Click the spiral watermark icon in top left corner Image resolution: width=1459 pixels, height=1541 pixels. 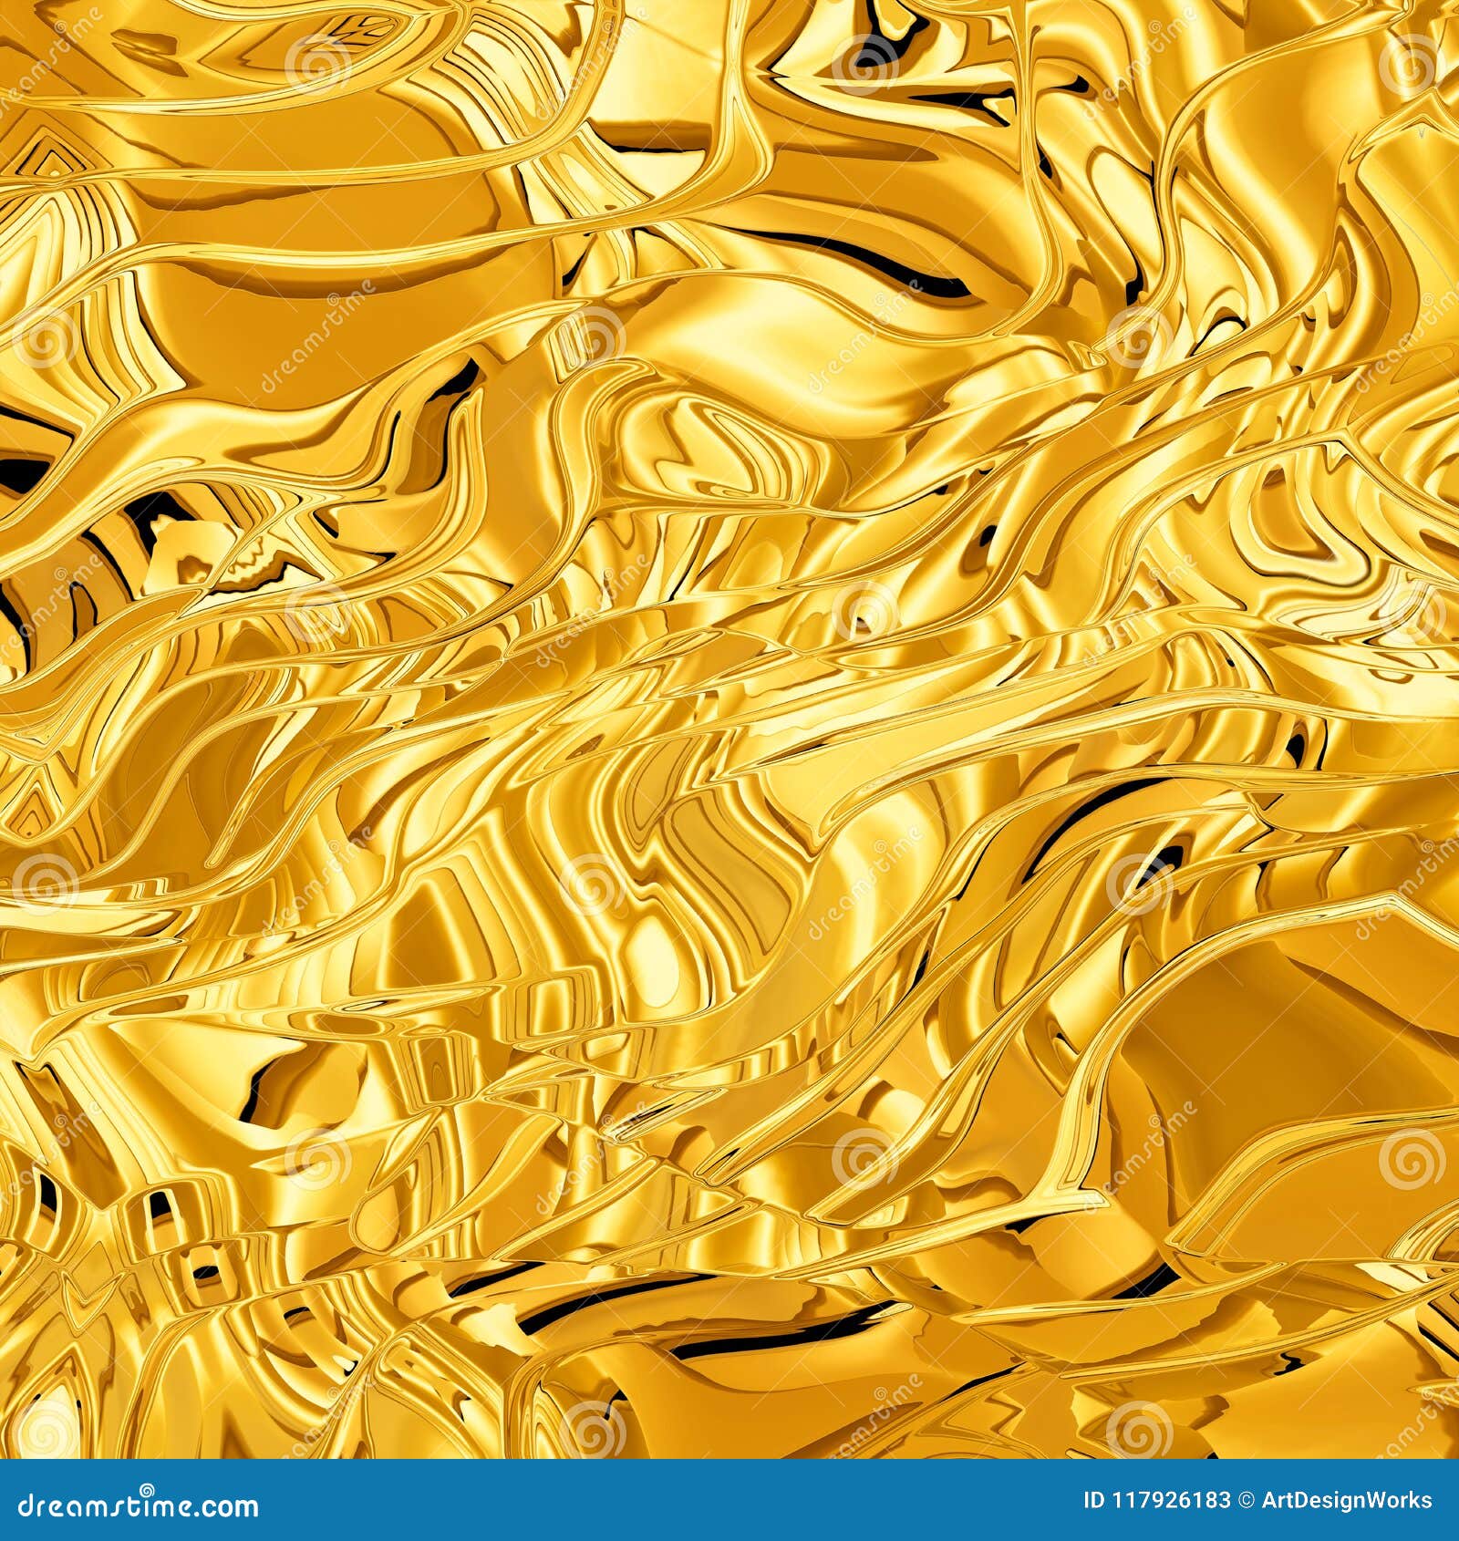click(x=317, y=64)
